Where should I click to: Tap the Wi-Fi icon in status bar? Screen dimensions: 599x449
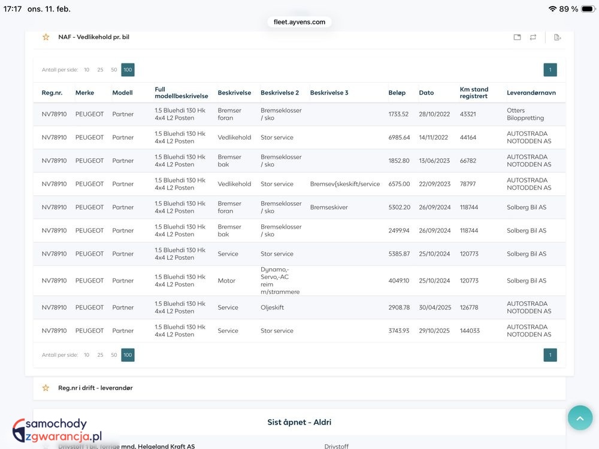(x=552, y=9)
